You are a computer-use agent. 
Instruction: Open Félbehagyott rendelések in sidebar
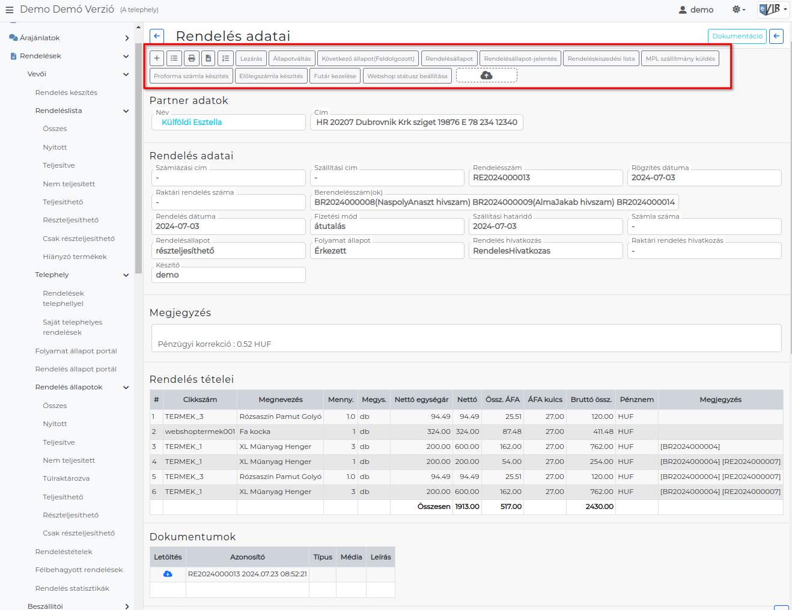(x=79, y=570)
